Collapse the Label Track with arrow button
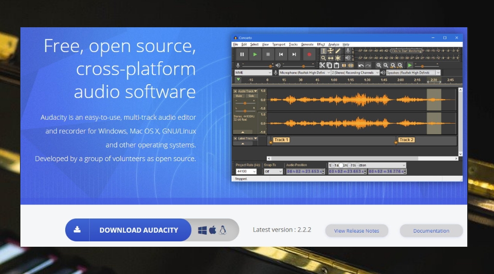 click(242, 143)
